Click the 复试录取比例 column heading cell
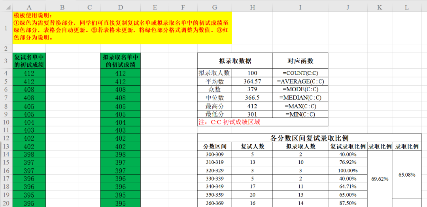The image size is (427, 207). [348, 146]
